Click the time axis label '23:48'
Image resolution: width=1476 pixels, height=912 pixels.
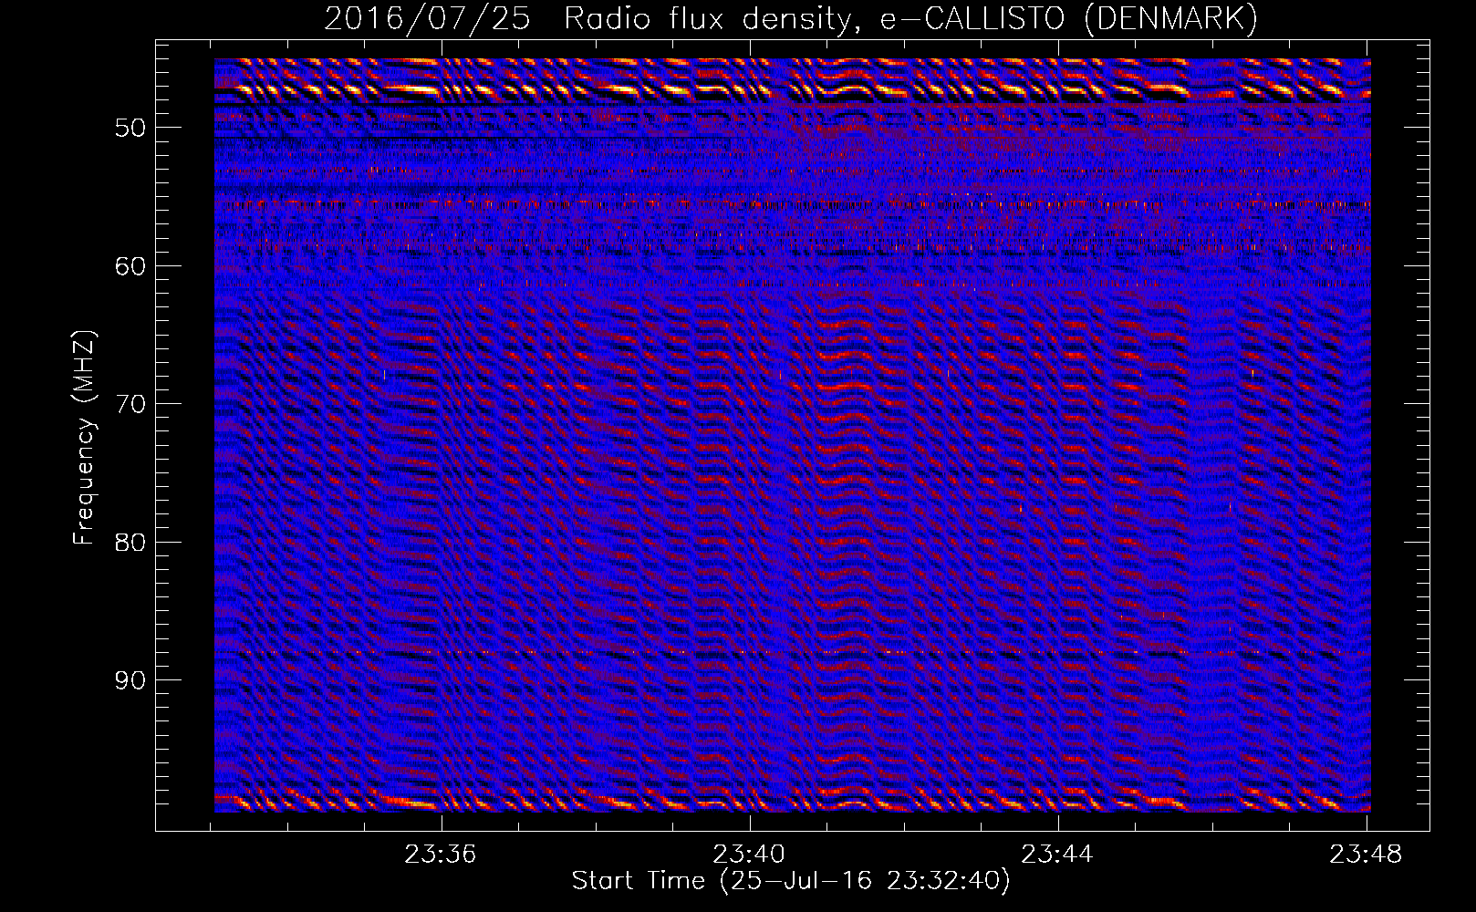[x=1366, y=855]
